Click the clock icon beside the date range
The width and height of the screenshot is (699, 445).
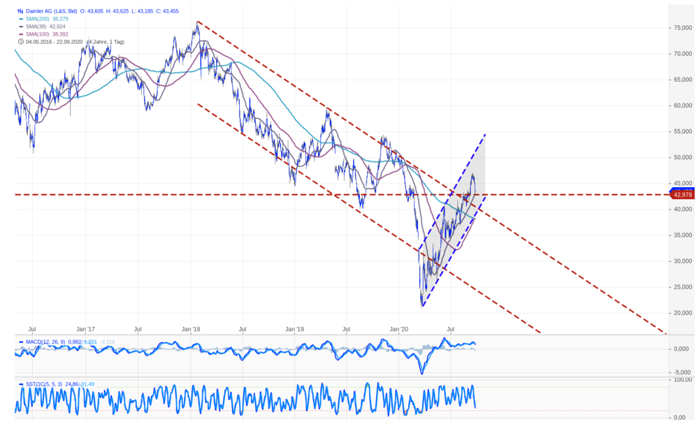point(20,42)
